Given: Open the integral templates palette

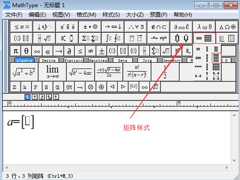Looking at the screenshot, I should click(x=113, y=38).
